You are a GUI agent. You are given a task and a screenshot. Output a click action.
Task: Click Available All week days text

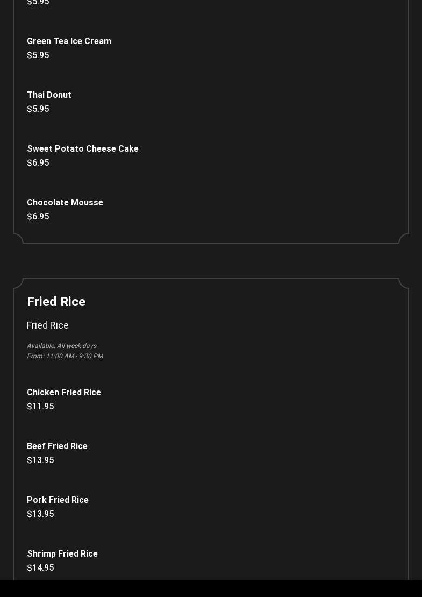click(62, 346)
